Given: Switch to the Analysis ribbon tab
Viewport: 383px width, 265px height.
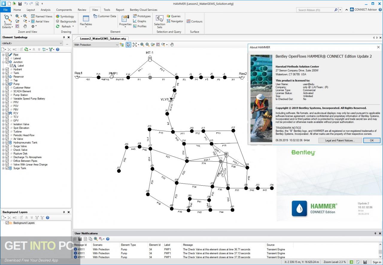Looking at the screenshot, I should [x=45, y=10].
